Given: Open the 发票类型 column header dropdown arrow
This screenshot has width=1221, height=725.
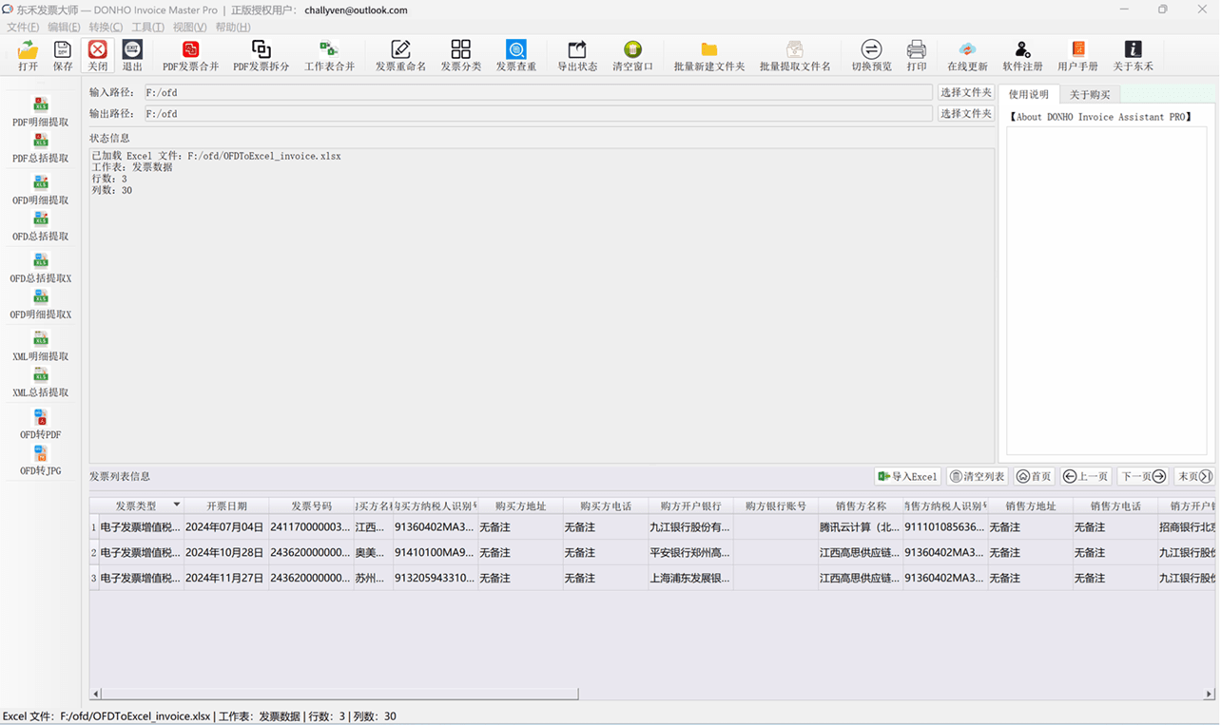Looking at the screenshot, I should (176, 506).
